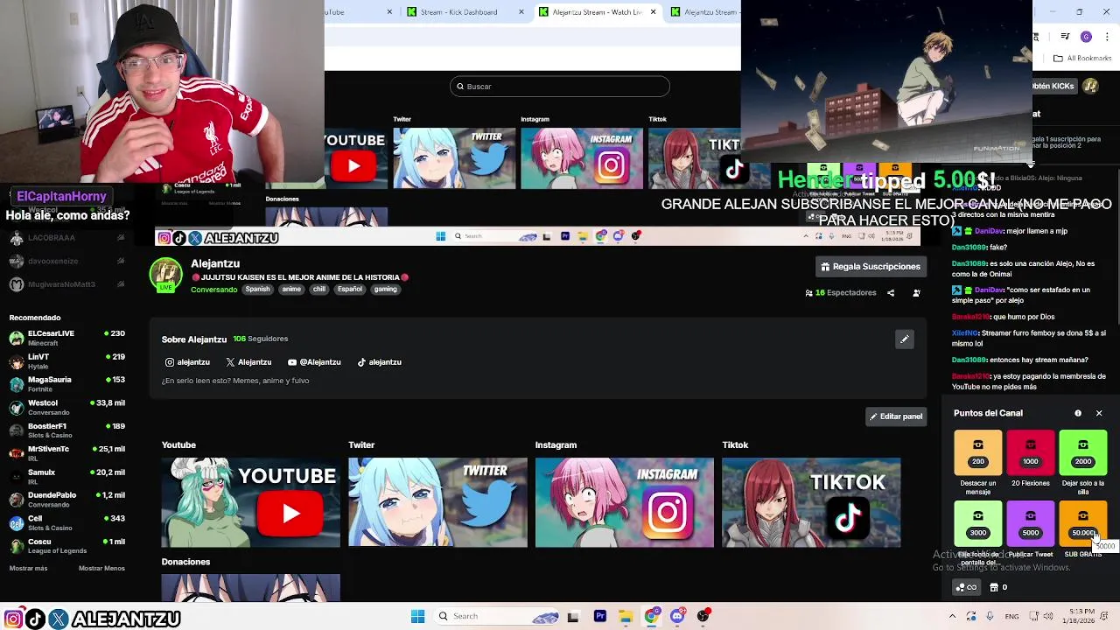Open recommended channel Samulx
Image resolution: width=1120 pixels, height=630 pixels.
pyautogui.click(x=66, y=476)
